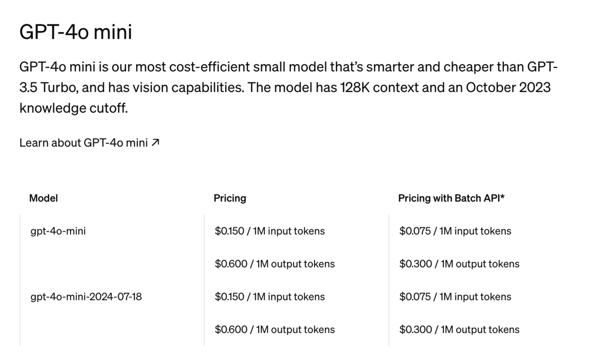The width and height of the screenshot is (610, 359).
Task: Click gpt-4o-mini batch $0.075 input tokens price
Action: (455, 231)
